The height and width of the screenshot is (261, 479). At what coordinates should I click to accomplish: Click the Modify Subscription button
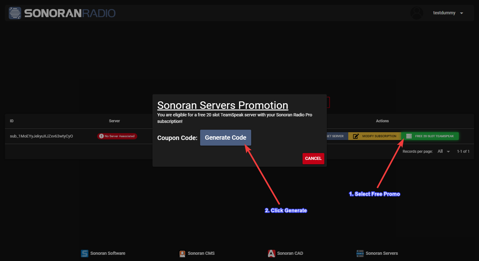(375, 136)
